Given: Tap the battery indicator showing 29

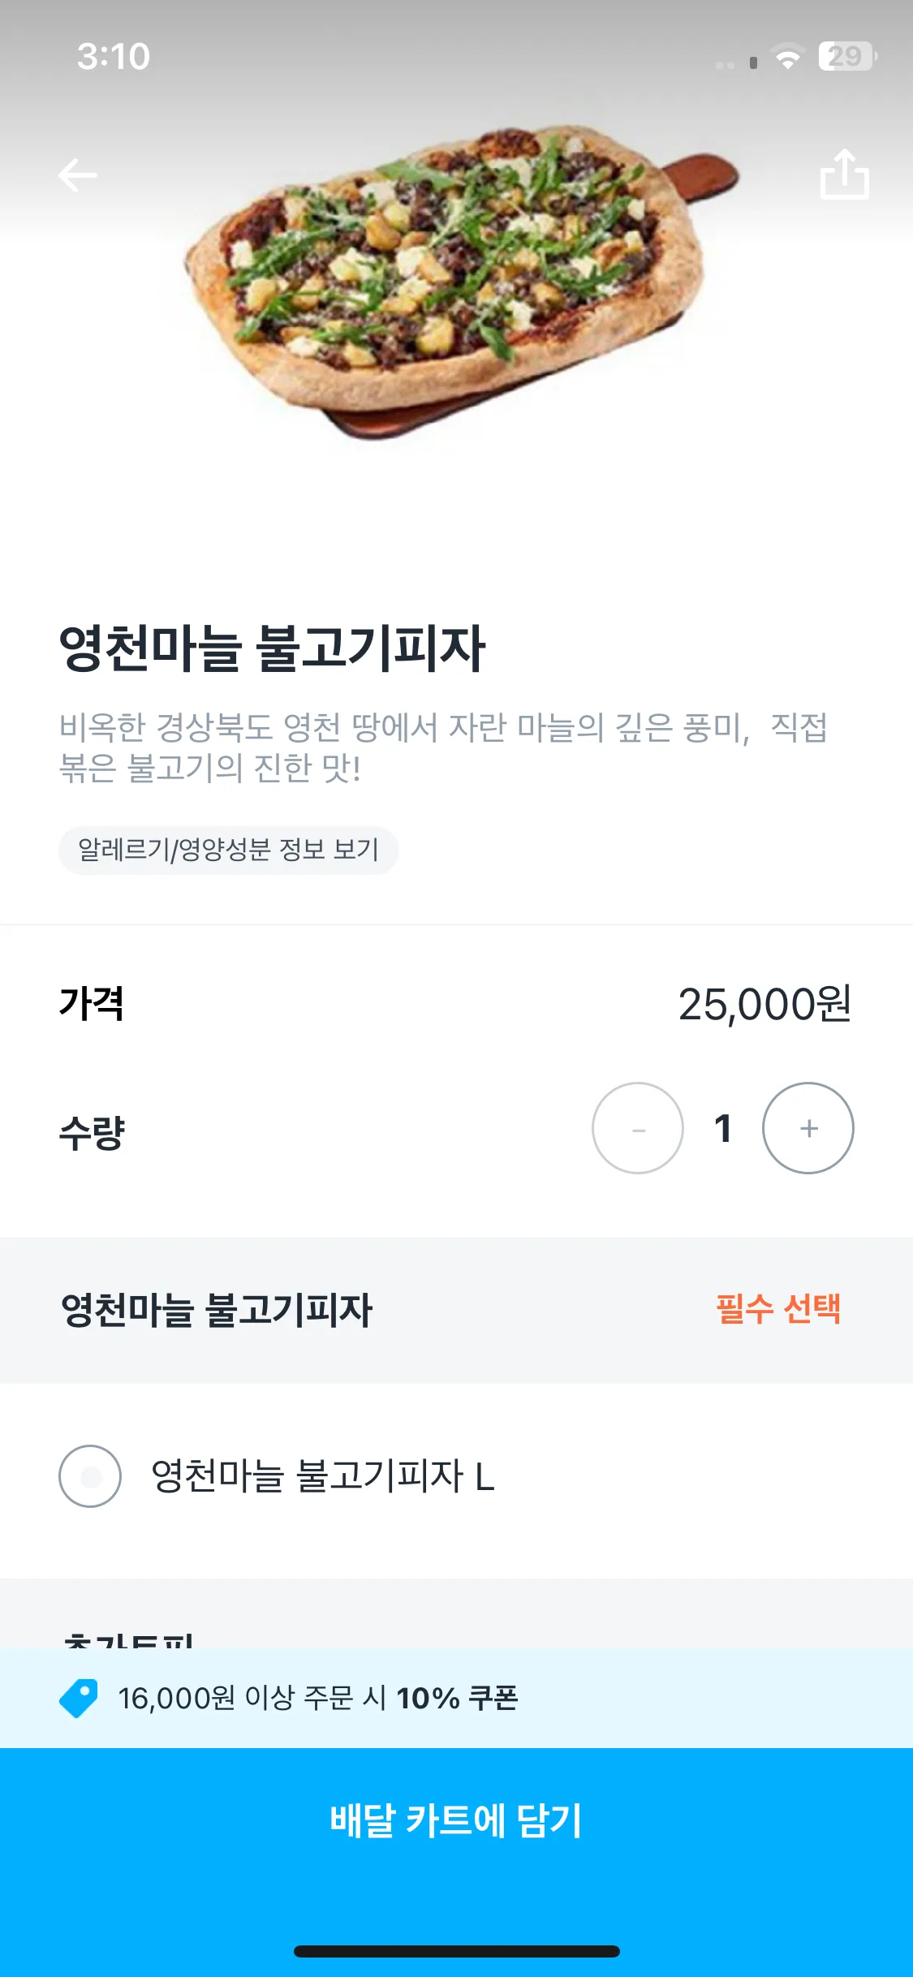Looking at the screenshot, I should (x=846, y=57).
